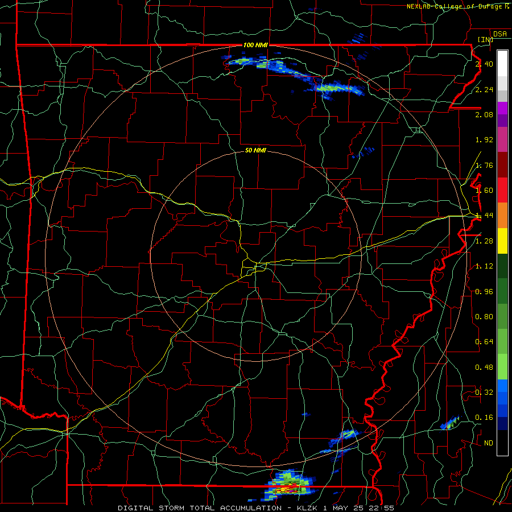Screen dimensions: 512x512
Task: Click the light blue legend swatch near 0.32
Action: point(502,386)
